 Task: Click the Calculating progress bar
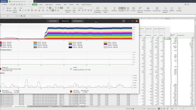(x=138, y=109)
